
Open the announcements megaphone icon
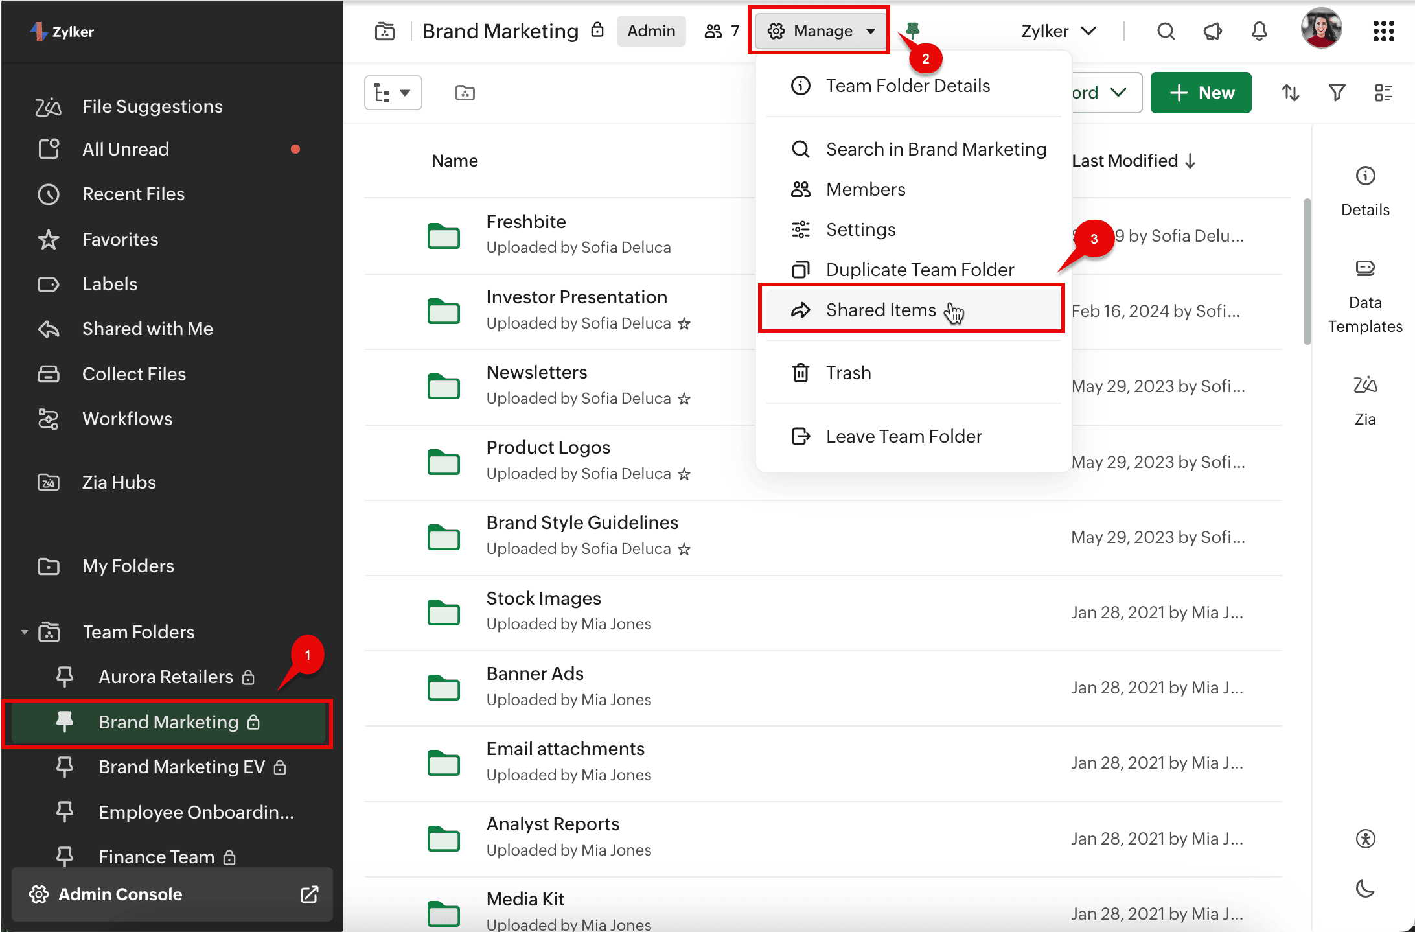(1212, 31)
